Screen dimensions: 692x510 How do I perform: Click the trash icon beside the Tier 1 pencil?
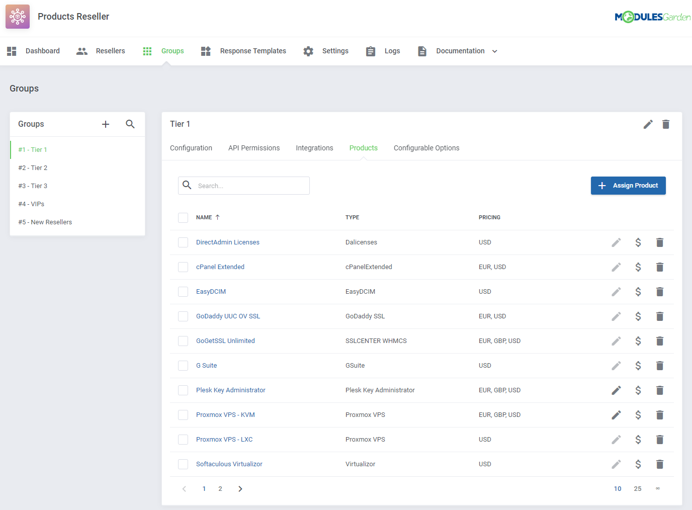[666, 124]
